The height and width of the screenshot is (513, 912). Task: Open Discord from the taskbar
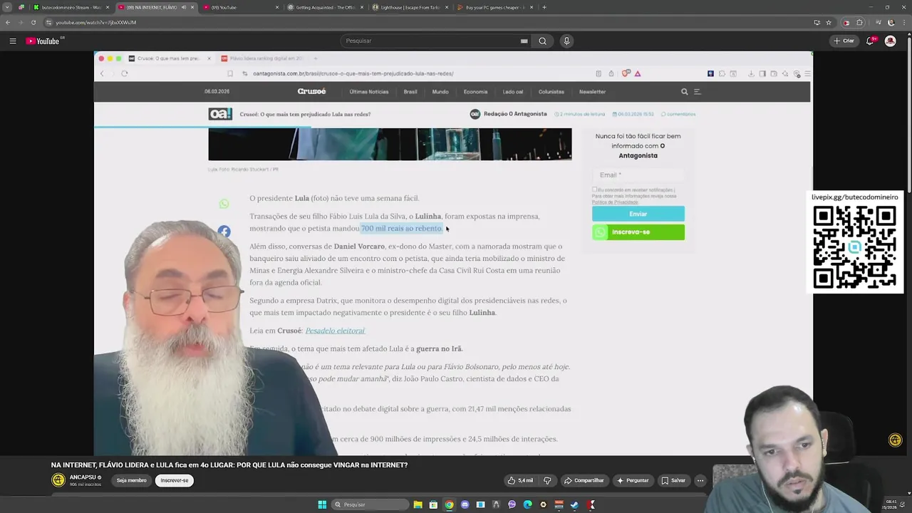pyautogui.click(x=465, y=504)
